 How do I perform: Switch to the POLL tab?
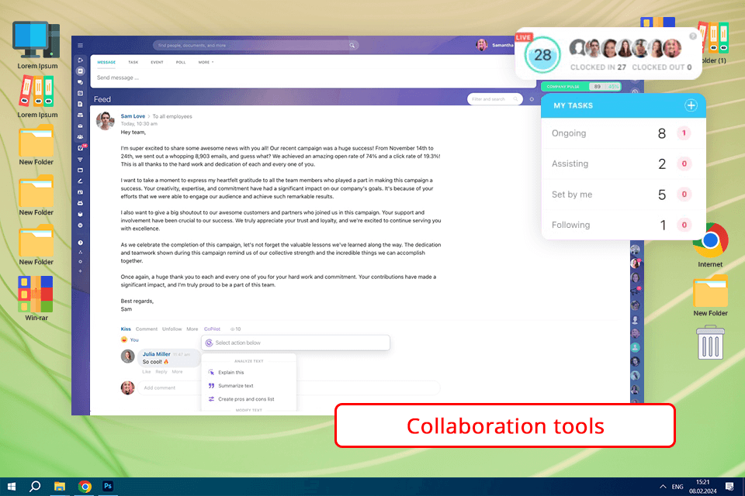point(181,62)
